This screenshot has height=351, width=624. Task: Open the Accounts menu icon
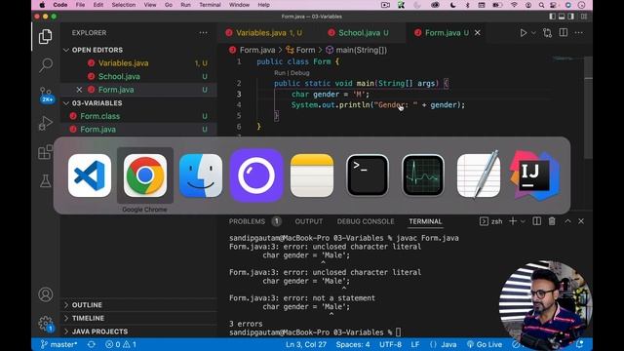coord(46,294)
